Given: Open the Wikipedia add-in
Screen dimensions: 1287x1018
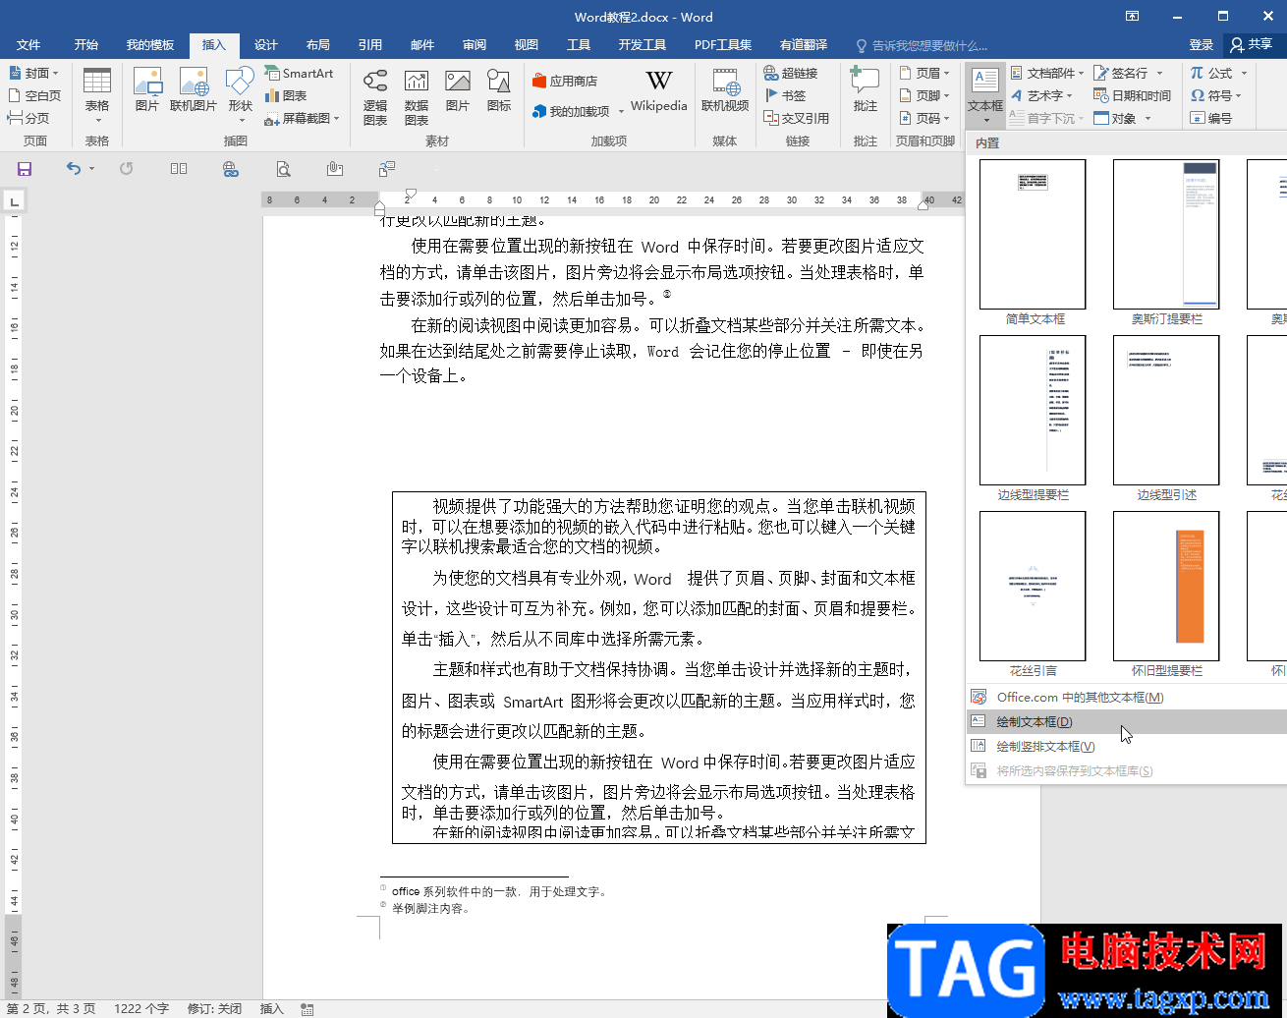Looking at the screenshot, I should point(659,91).
